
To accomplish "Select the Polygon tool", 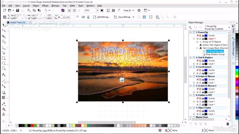I will coord(4,68).
